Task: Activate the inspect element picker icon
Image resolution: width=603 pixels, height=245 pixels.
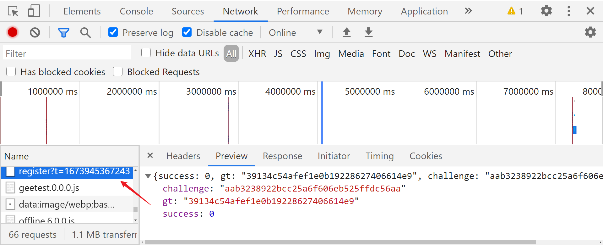Action: click(x=13, y=11)
